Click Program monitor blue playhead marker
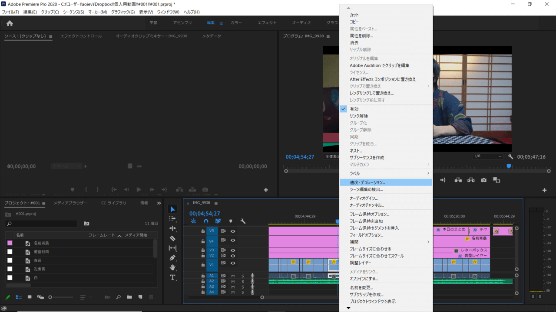 pos(509,166)
